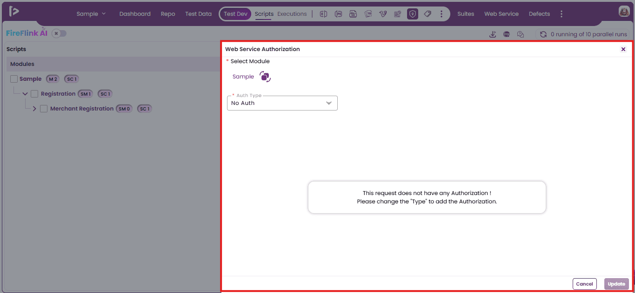The width and height of the screenshot is (635, 293).
Task: Open the configuration icon beside Variables
Action: click(397, 14)
